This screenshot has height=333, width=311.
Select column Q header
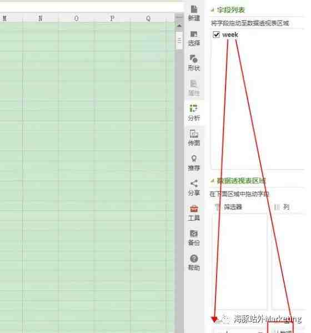click(148, 18)
